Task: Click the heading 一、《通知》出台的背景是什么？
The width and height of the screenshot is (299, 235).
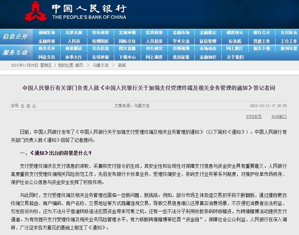Action: point(56,153)
